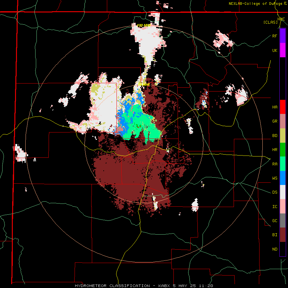Select the dusty pink GR legend swatch
This screenshot has height=288, width=288.
click(283, 121)
